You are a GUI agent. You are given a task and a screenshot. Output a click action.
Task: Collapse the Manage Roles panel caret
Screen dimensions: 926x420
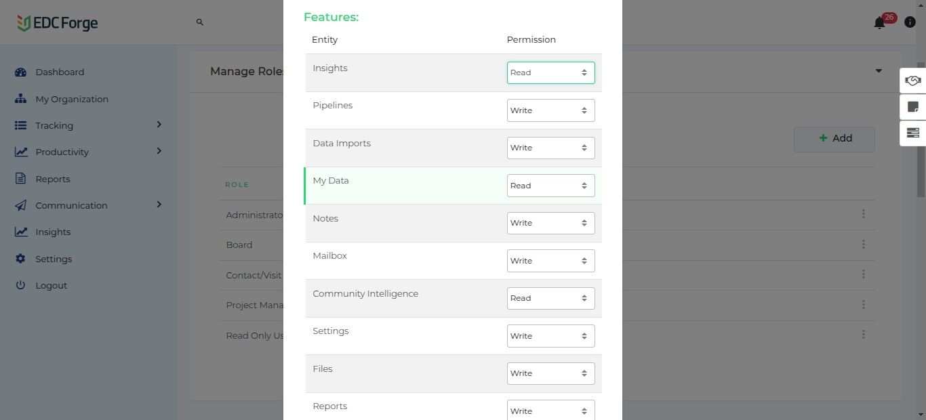click(879, 71)
